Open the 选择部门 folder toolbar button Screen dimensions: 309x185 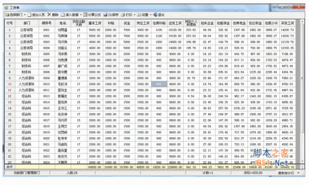[x=13, y=15]
